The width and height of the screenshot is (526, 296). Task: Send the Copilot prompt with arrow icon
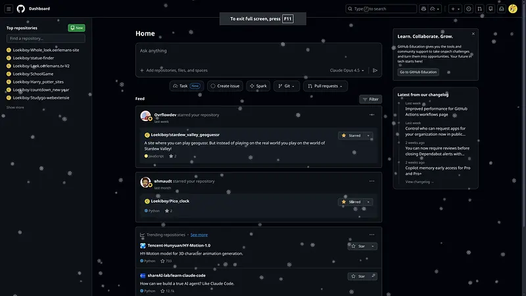click(x=375, y=70)
